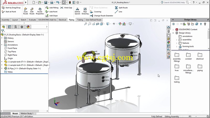The height and width of the screenshot is (118, 210).
Task: Expand the History tree node
Action: 2,38
